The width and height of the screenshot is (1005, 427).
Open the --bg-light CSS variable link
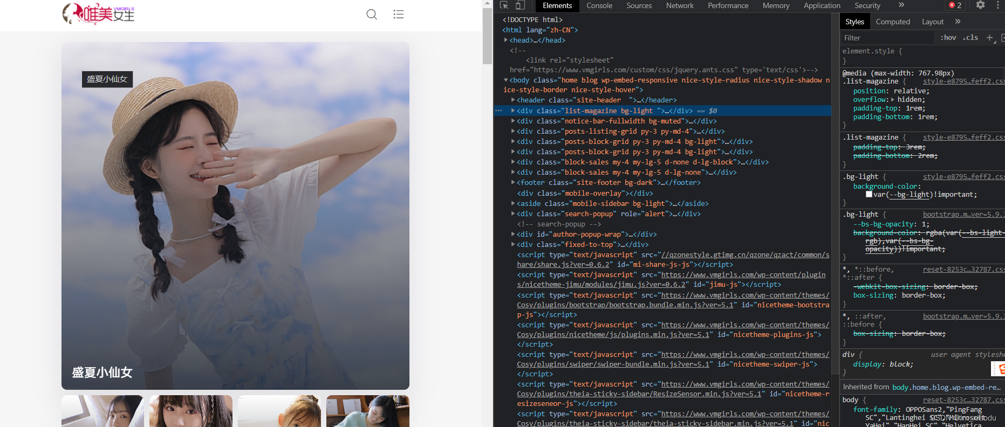910,195
